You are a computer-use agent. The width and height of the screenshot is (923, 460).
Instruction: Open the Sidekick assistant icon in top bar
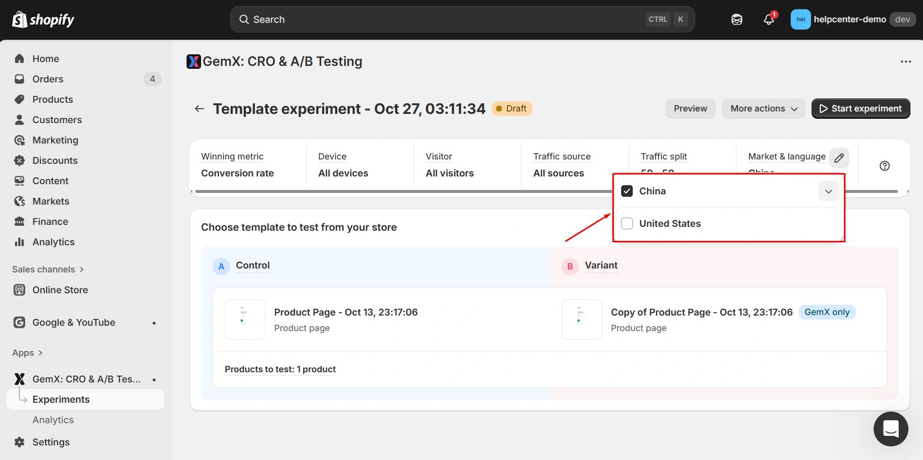click(x=736, y=19)
